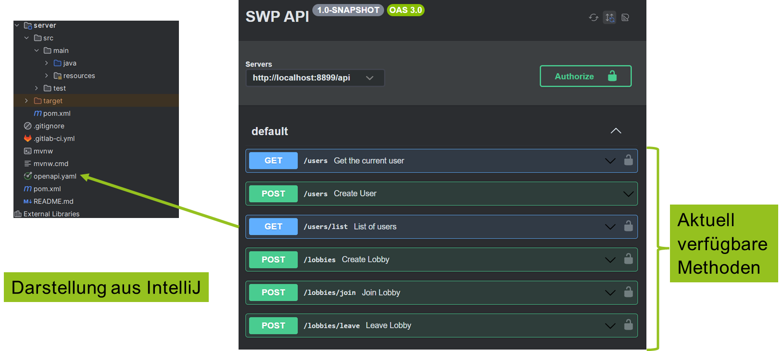This screenshot has width=783, height=351.
Task: Open the Servers dropdown showing localhost:8899/api
Action: tap(315, 78)
